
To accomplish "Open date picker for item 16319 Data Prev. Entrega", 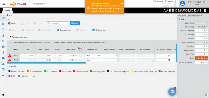I will coord(169,56).
